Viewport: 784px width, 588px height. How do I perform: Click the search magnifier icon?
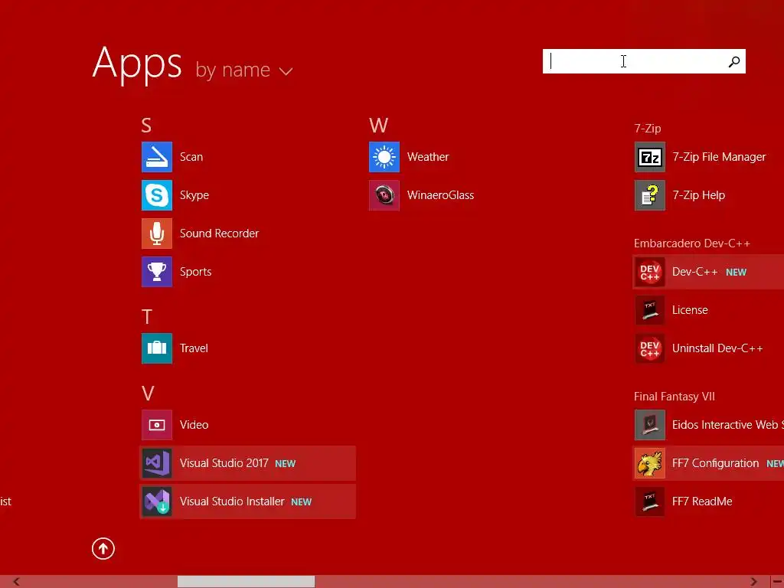[x=734, y=61]
